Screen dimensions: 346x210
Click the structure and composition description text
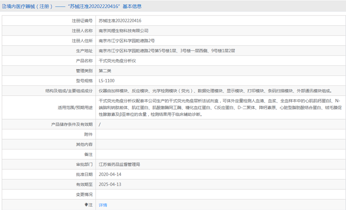(x=215, y=91)
